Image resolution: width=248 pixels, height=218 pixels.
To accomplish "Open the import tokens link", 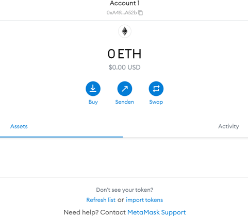I will [144, 200].
